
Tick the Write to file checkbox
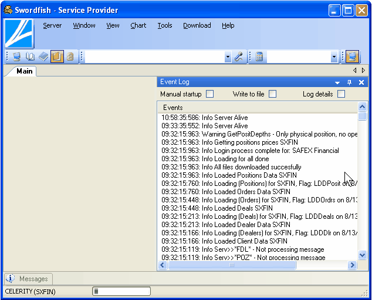coord(272,94)
